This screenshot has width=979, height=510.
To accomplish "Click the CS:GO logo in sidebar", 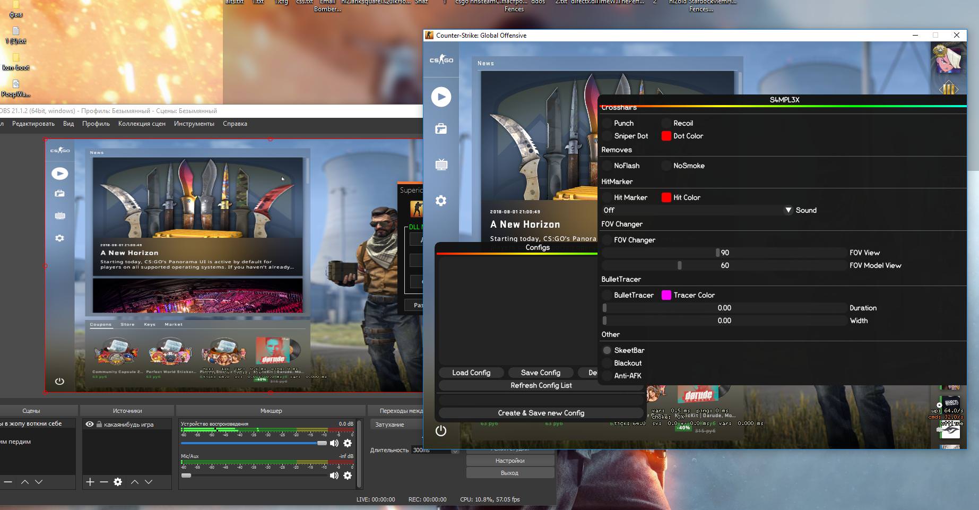I will pyautogui.click(x=441, y=60).
